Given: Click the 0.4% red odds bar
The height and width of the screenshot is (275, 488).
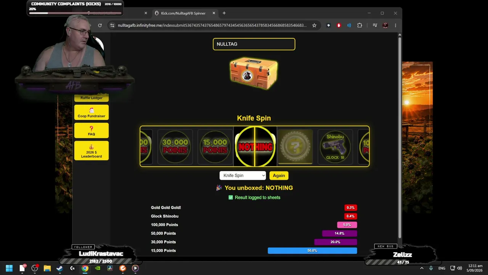Looking at the screenshot, I should pos(350,216).
